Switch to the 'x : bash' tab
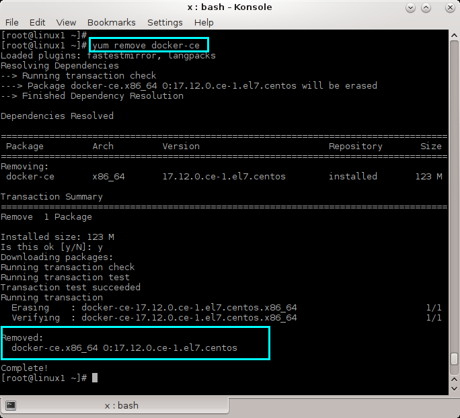The image size is (460, 418). pos(114,405)
